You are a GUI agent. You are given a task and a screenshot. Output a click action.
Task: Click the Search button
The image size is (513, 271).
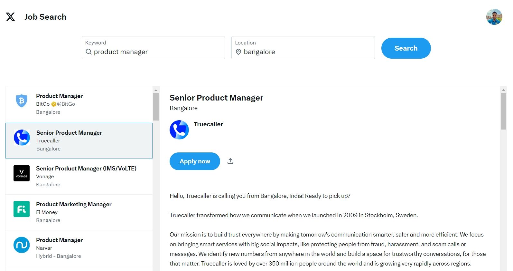[406, 48]
